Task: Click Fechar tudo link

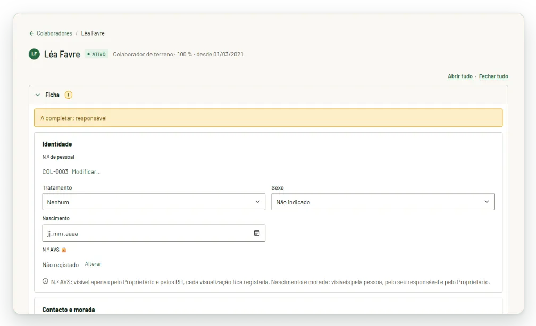Action: [493, 76]
